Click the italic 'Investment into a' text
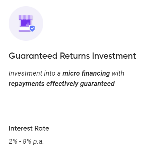The image size is (154, 153). click(35, 73)
